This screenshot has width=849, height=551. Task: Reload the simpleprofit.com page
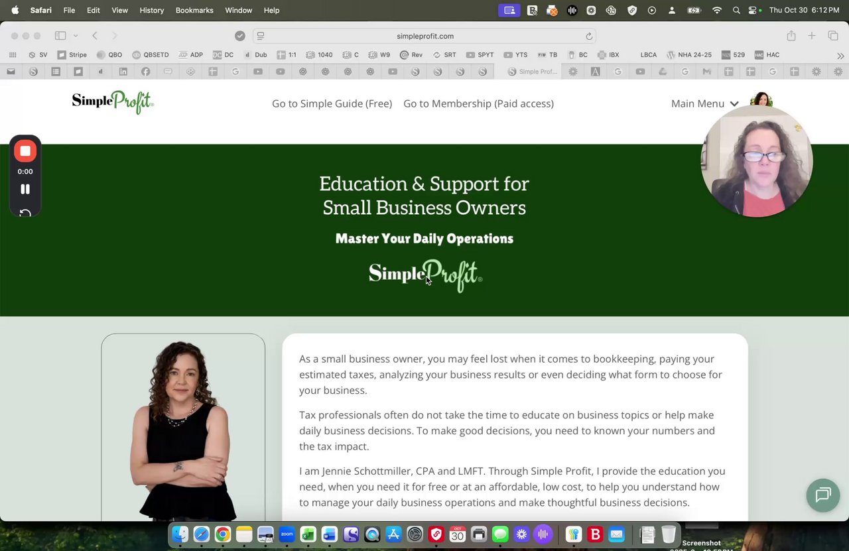pyautogui.click(x=589, y=36)
